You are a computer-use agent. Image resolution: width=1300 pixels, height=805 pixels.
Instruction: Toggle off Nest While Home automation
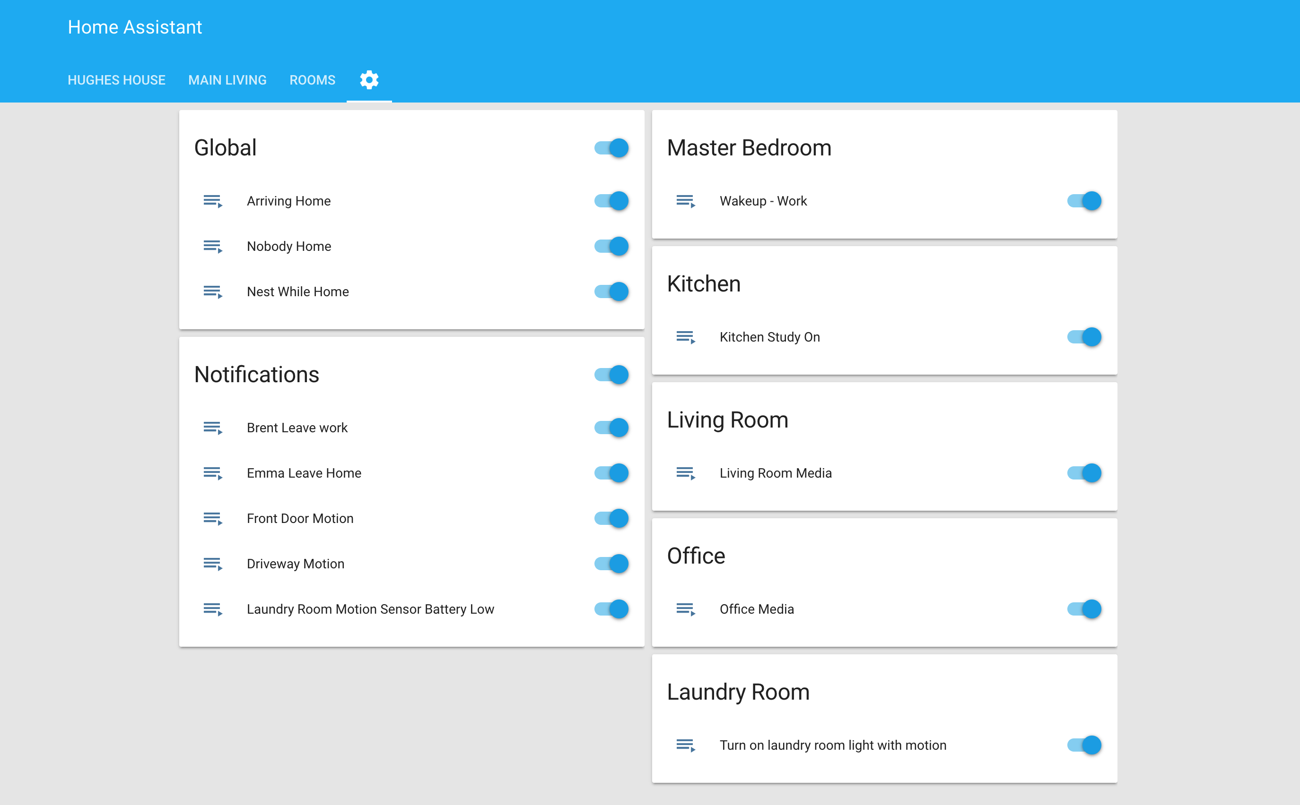(x=611, y=292)
